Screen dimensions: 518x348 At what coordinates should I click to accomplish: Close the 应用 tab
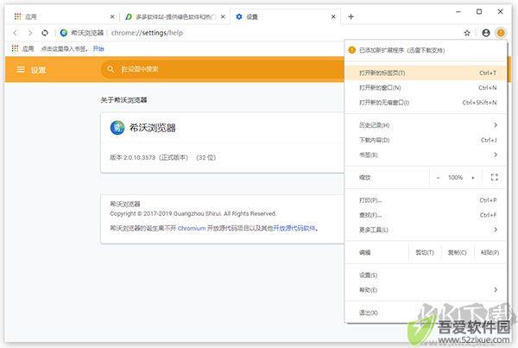click(112, 16)
